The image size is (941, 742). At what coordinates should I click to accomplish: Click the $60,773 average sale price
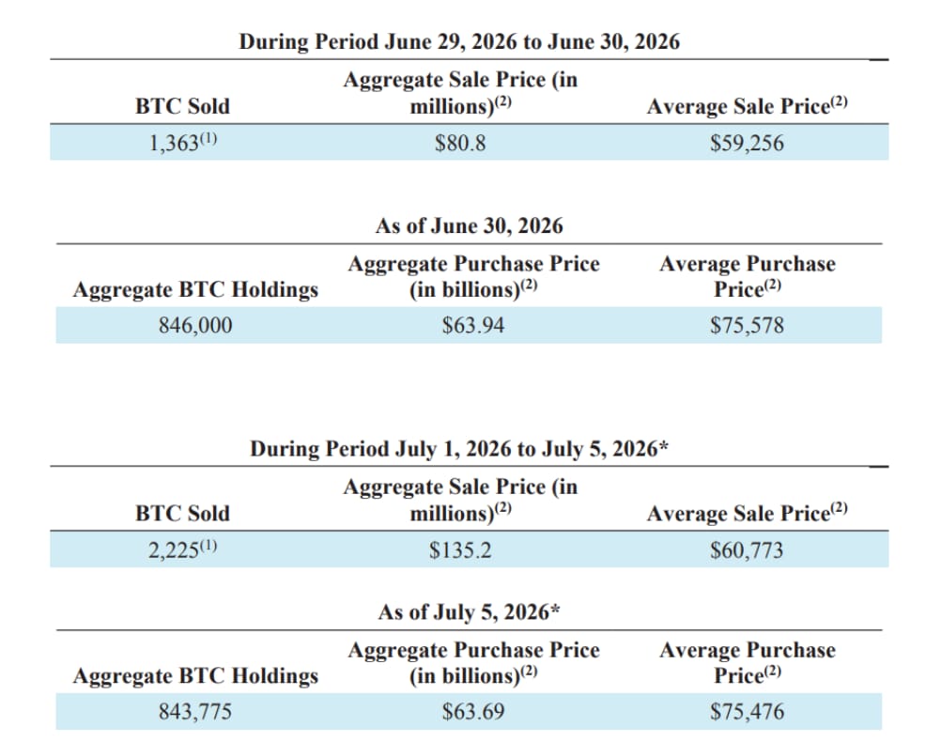(748, 549)
